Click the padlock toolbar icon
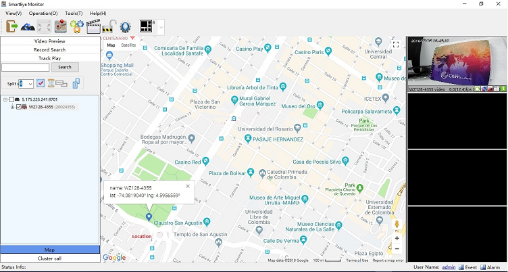The image size is (508, 272). [109, 26]
